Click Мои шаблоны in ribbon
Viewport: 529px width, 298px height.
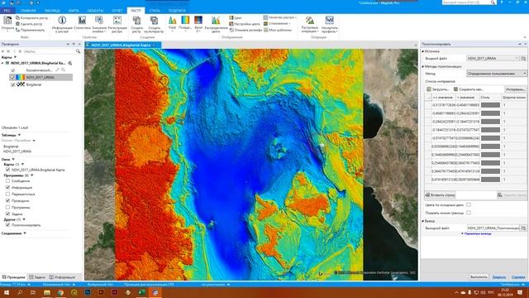pos(278,30)
